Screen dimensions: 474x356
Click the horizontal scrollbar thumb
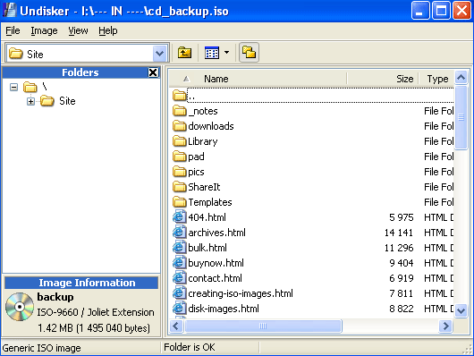[263, 326]
